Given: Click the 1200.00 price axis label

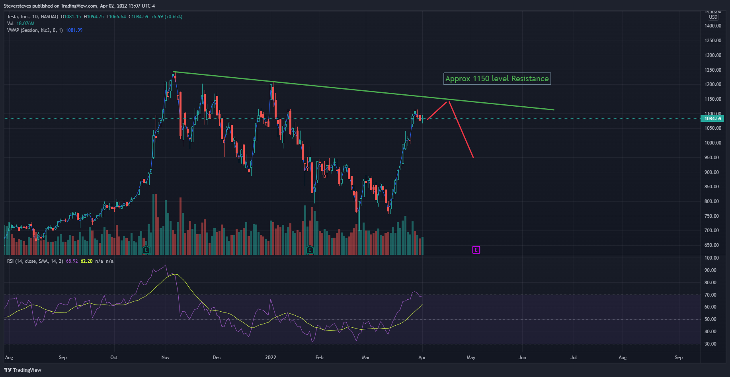Looking at the screenshot, I should 712,84.
